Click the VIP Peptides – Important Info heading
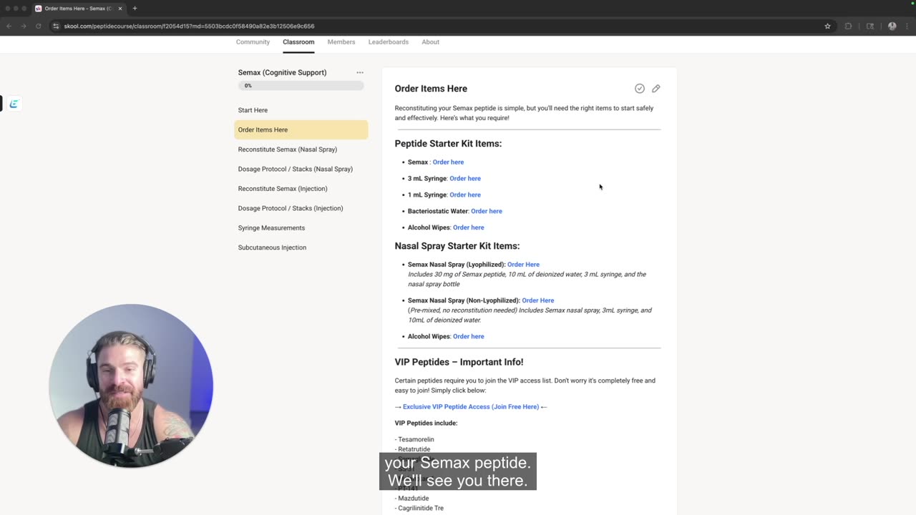The width and height of the screenshot is (916, 515). pos(459,362)
